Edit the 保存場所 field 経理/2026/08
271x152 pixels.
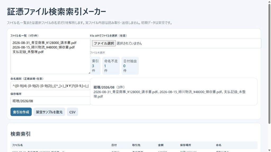51,101
